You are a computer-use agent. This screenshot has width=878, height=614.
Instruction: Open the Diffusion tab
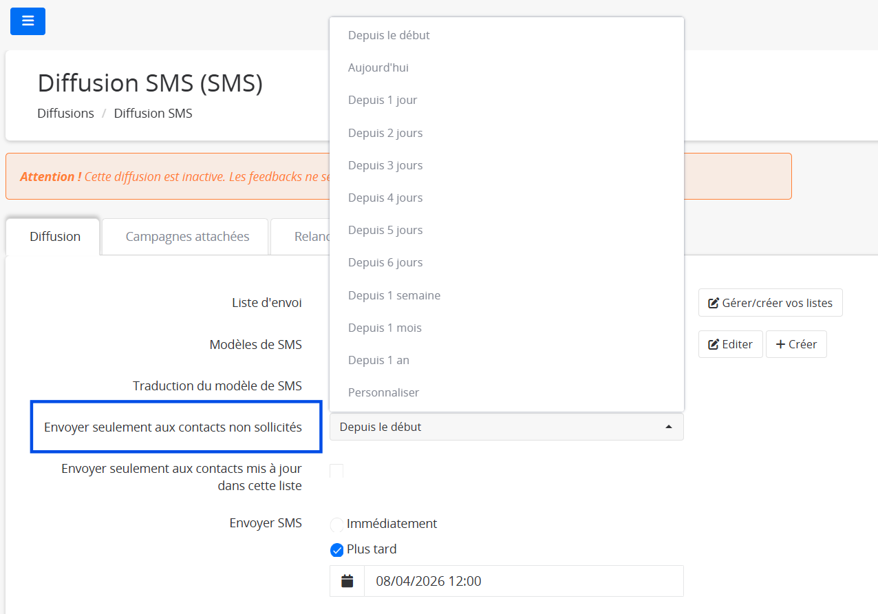pyautogui.click(x=55, y=237)
